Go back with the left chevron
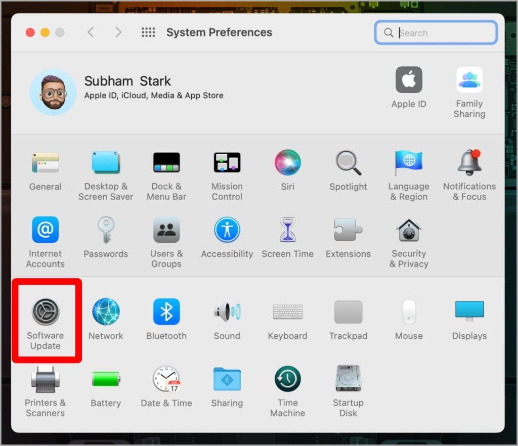The image size is (518, 446). click(91, 32)
